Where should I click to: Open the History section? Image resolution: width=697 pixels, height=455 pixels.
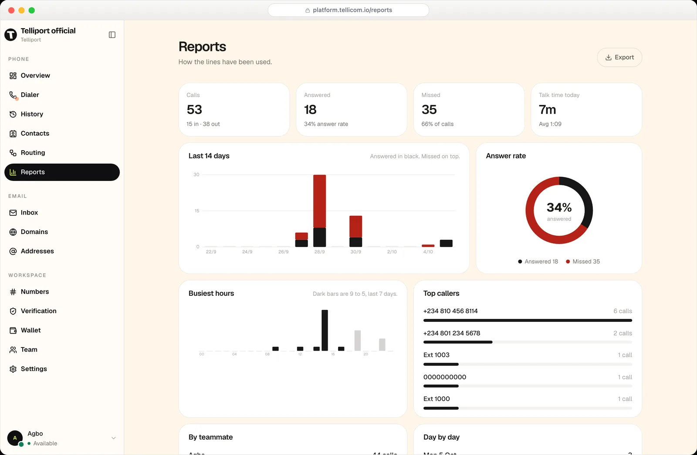62,114
